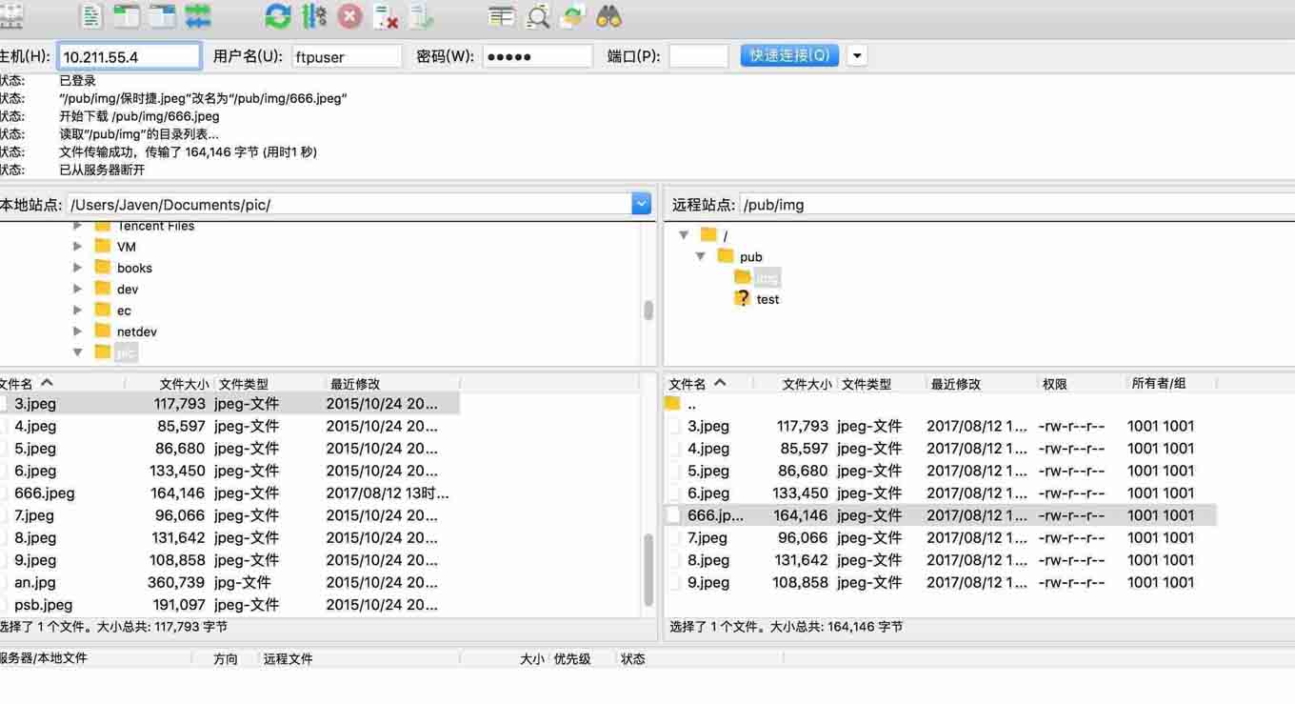Click the disconnect from server icon
The height and width of the screenshot is (704, 1295).
coord(386,16)
